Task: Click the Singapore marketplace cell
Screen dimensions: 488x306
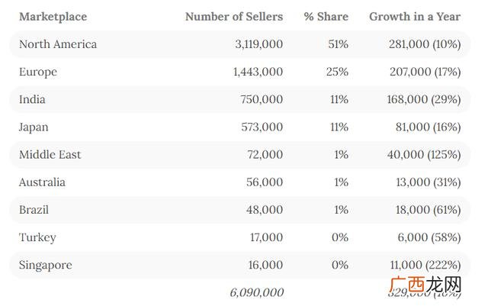Action: tap(46, 266)
